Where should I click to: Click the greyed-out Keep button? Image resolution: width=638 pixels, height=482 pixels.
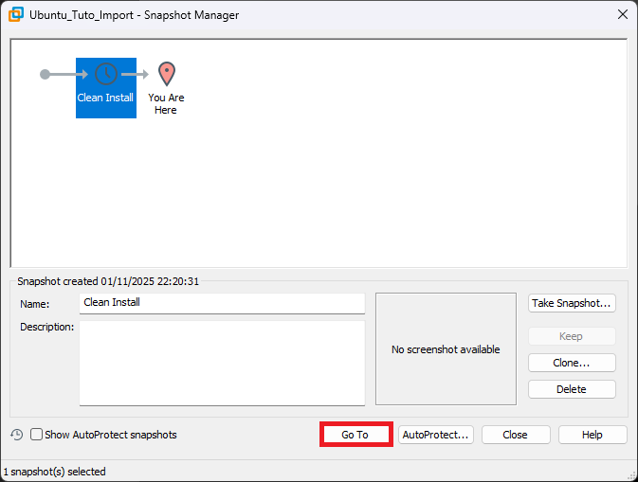click(x=572, y=336)
